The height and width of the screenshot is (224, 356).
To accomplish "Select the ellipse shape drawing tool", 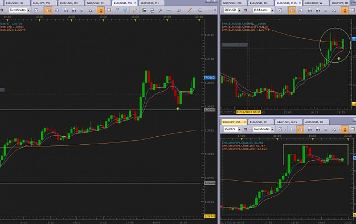I will [x=200, y=10].
